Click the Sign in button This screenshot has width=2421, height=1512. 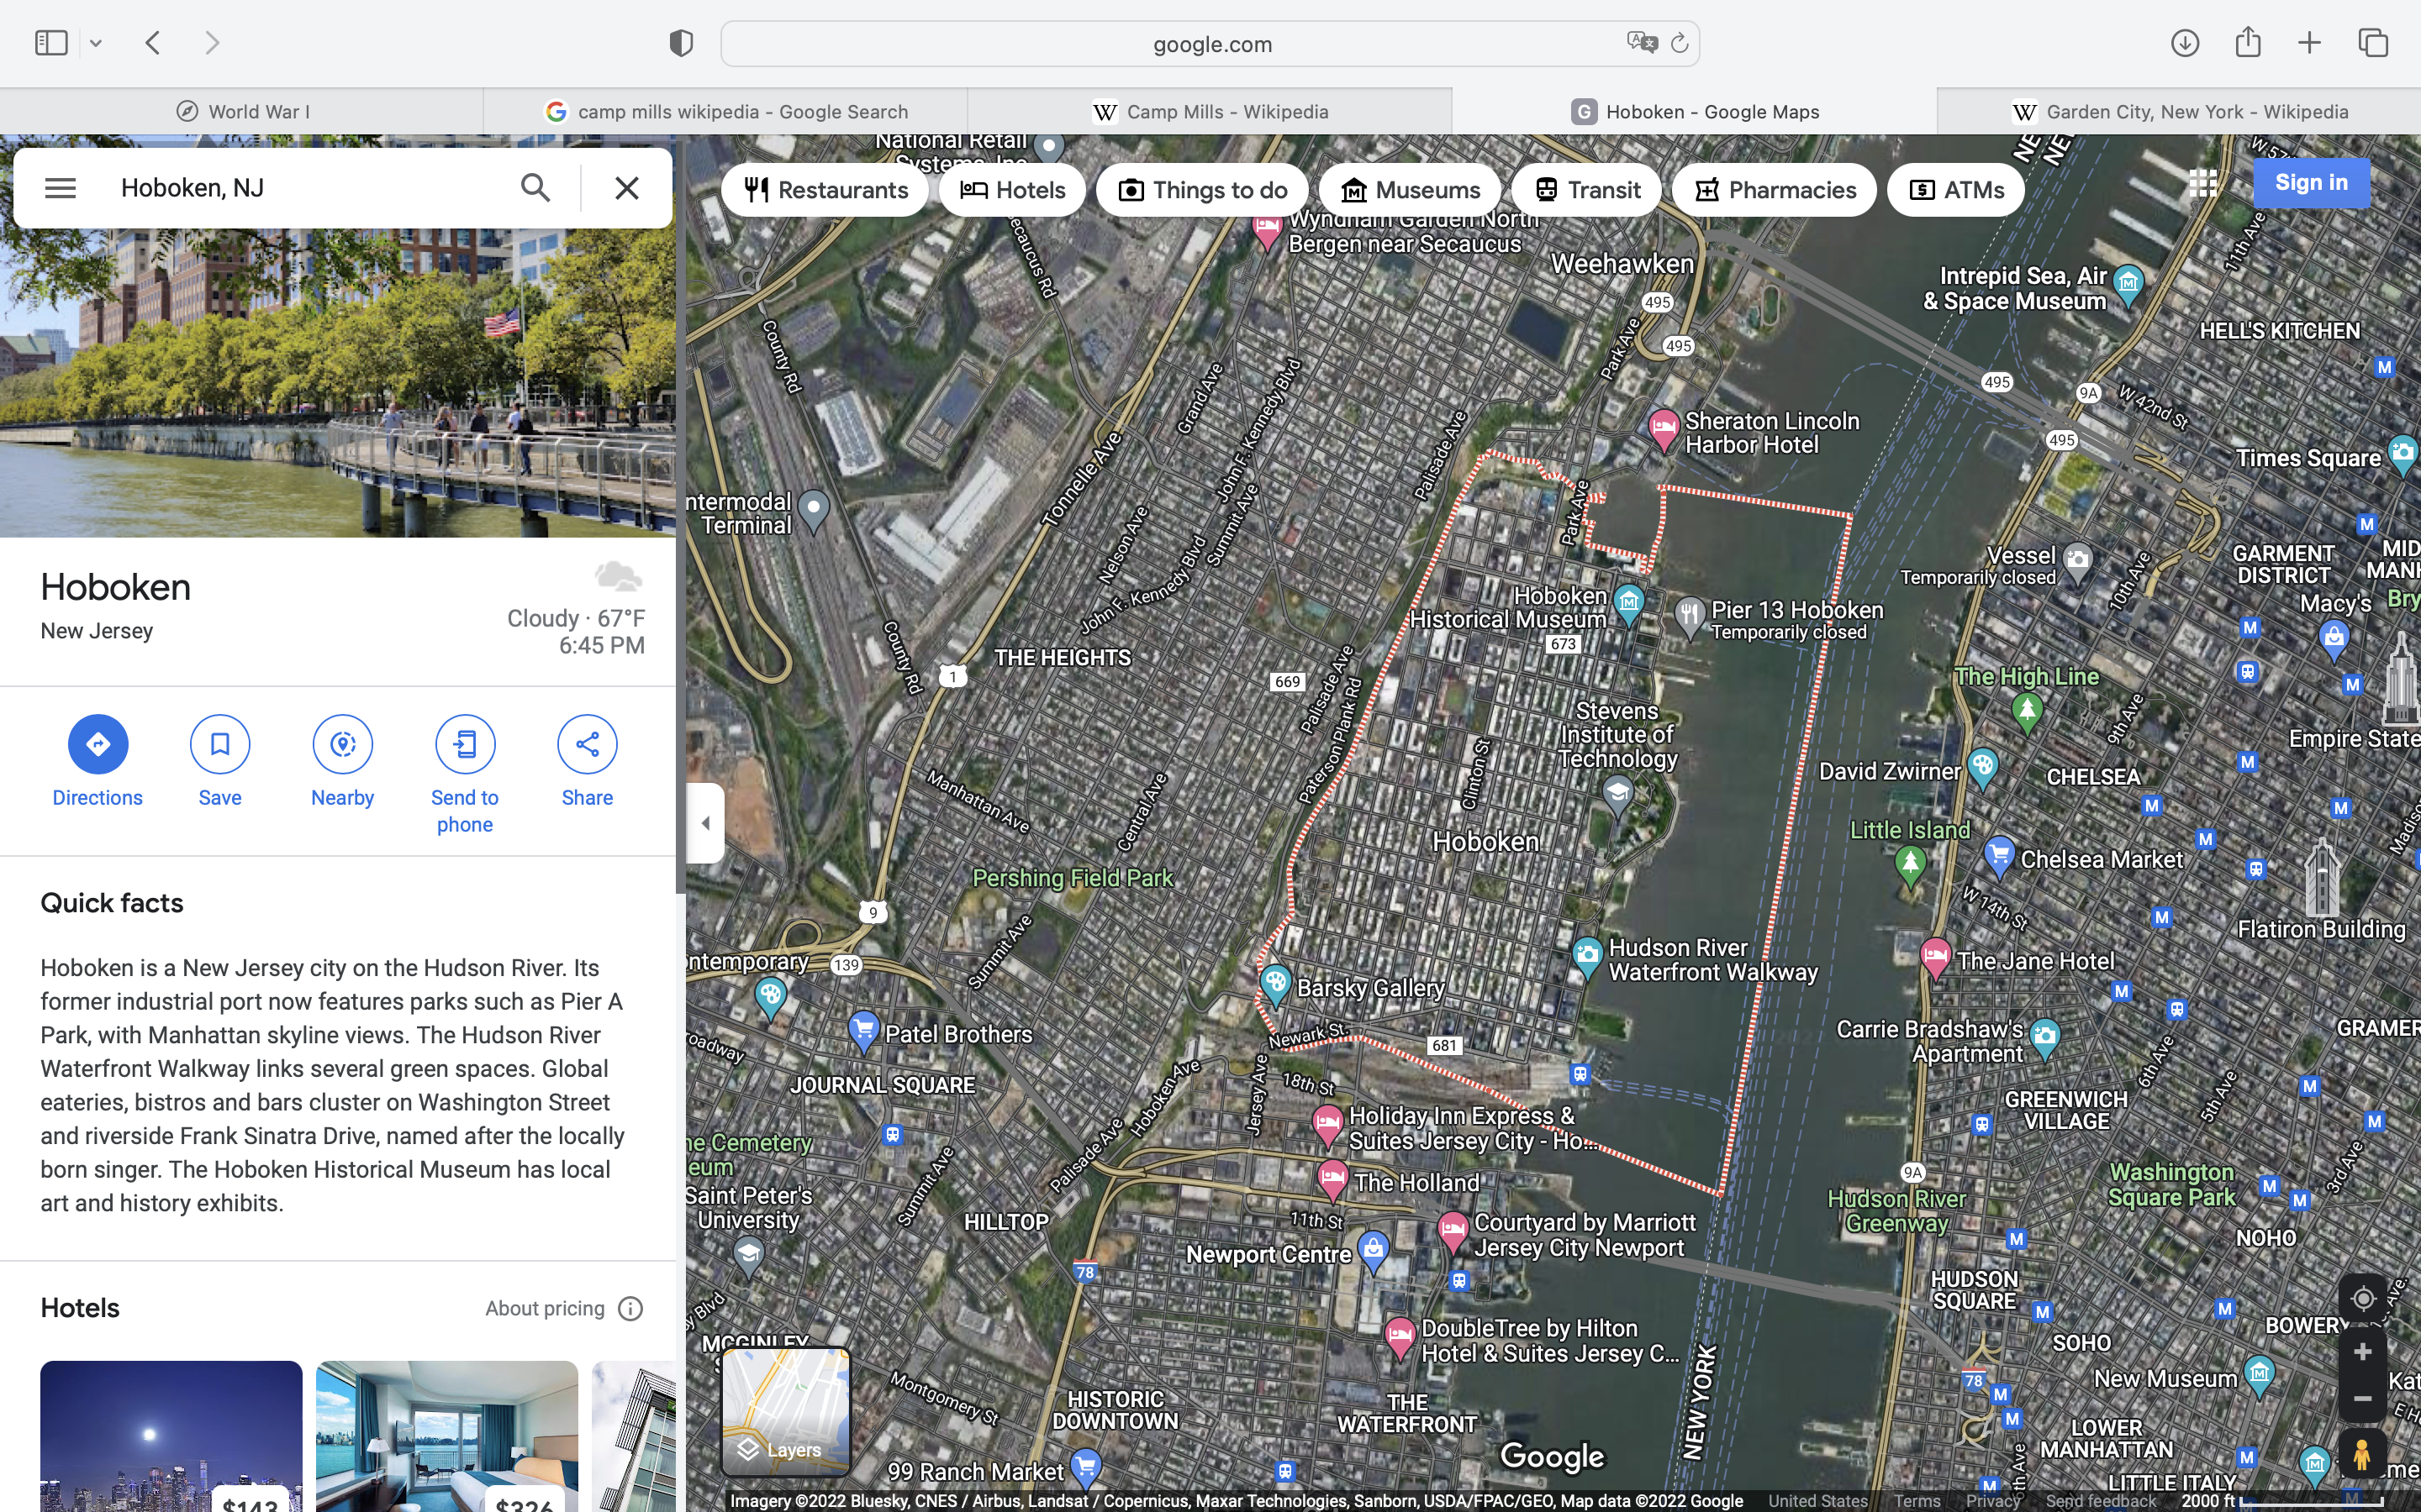[x=2310, y=183]
